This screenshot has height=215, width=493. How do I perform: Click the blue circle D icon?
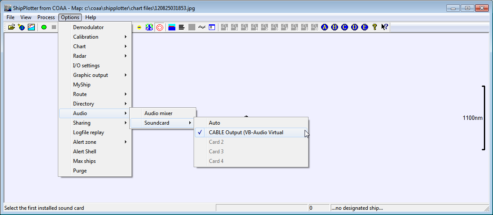(x=355, y=27)
